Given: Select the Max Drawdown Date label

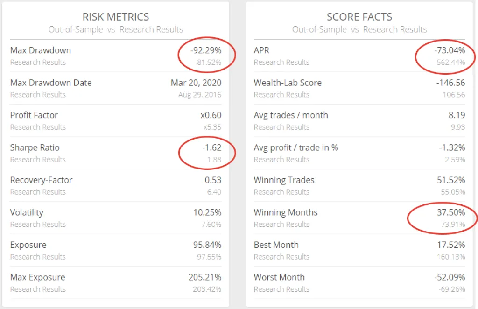Looking at the screenshot, I should 51,83.
